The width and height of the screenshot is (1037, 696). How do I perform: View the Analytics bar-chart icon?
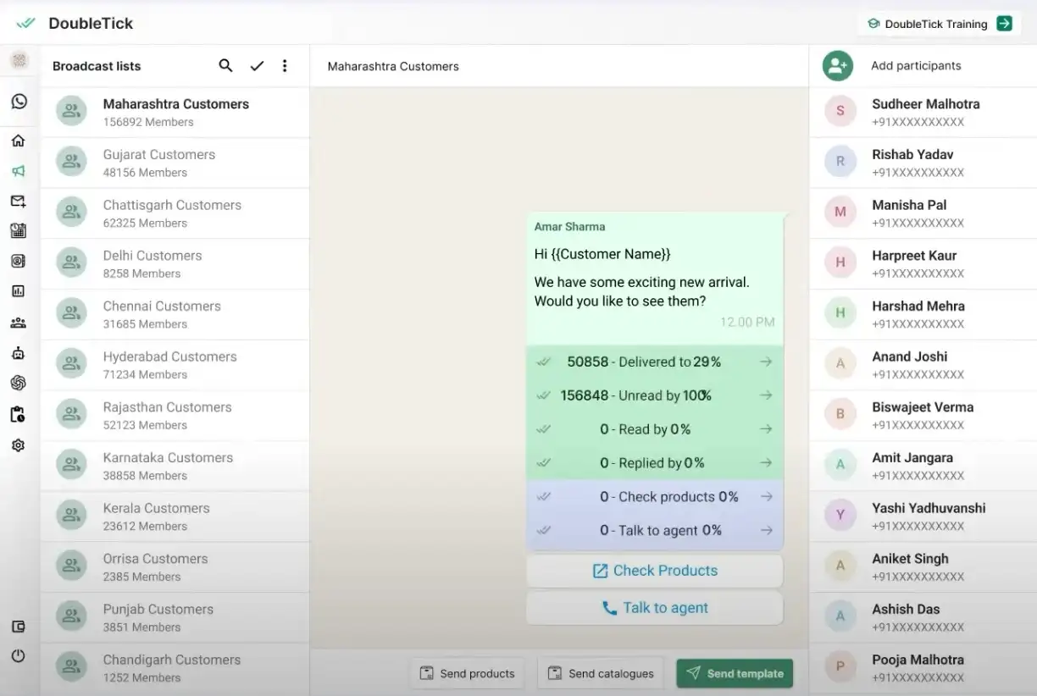click(19, 291)
